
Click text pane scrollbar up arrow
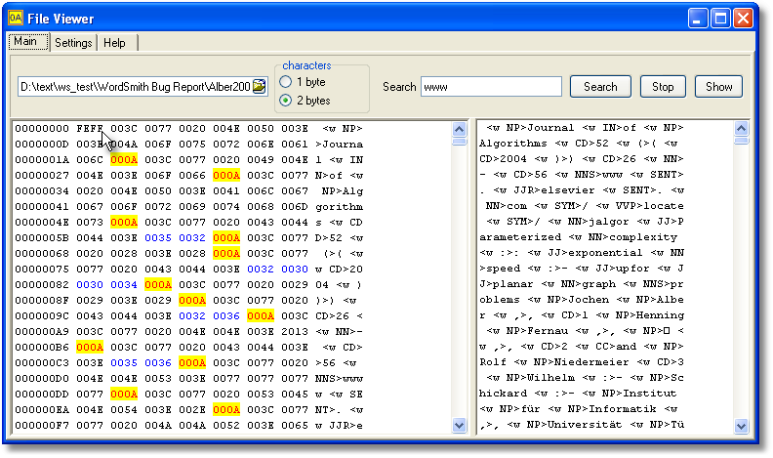(x=742, y=129)
